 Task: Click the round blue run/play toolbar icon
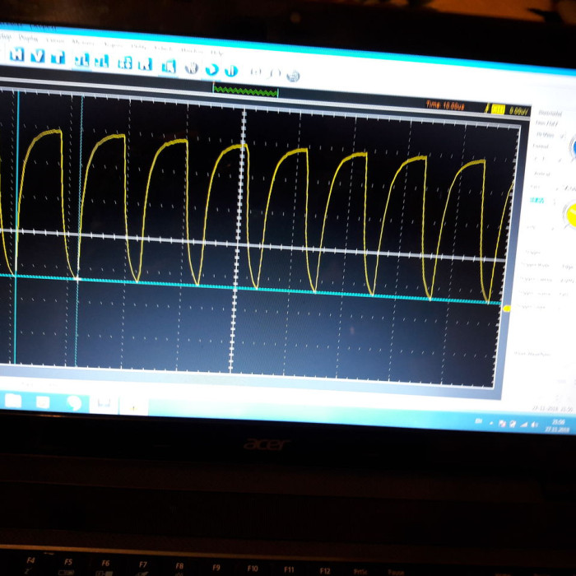212,69
